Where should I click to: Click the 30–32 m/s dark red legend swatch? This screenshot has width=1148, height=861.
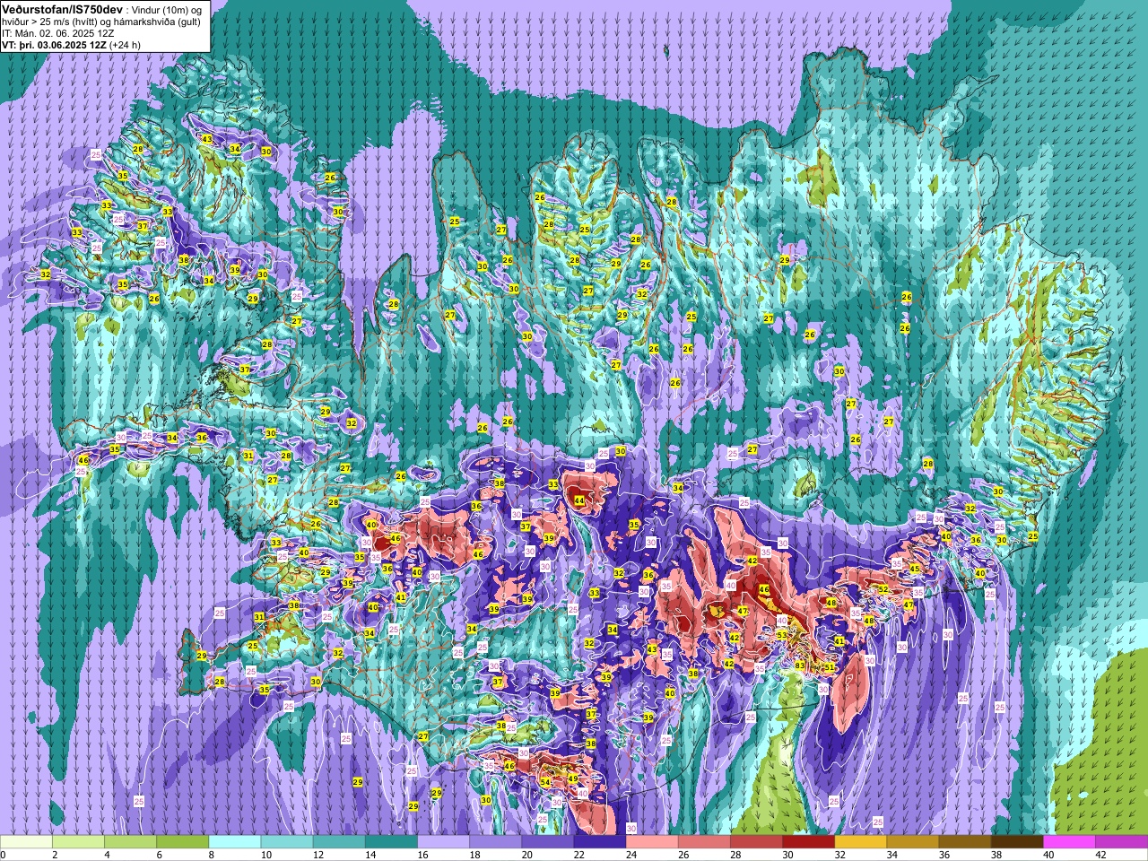(x=809, y=842)
